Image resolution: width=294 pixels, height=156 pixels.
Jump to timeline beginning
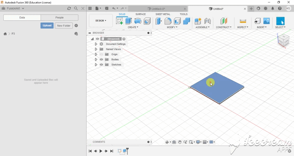click(90, 151)
